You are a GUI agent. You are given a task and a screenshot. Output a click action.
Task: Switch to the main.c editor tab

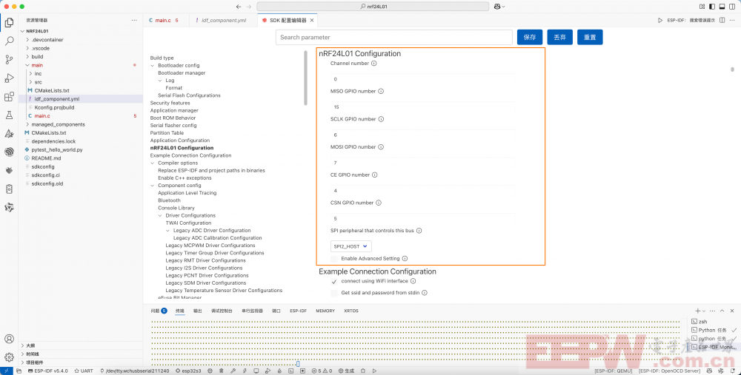pyautogui.click(x=163, y=20)
